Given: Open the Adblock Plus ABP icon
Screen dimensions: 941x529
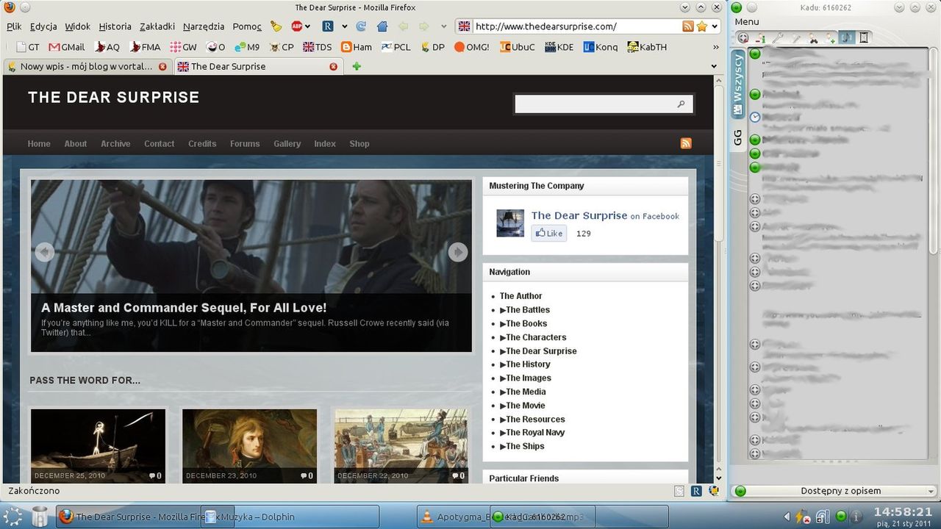Looking at the screenshot, I should click(297, 26).
